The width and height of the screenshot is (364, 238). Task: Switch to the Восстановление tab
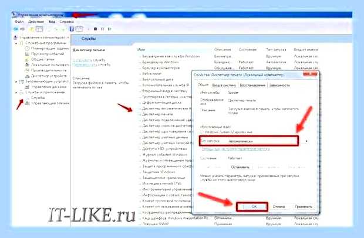click(x=252, y=85)
